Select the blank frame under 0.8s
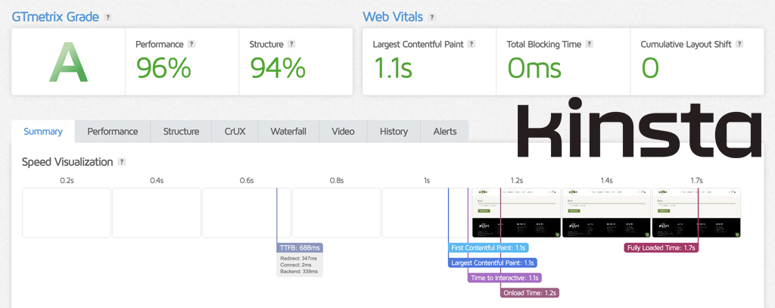The image size is (775, 308). tap(337, 213)
